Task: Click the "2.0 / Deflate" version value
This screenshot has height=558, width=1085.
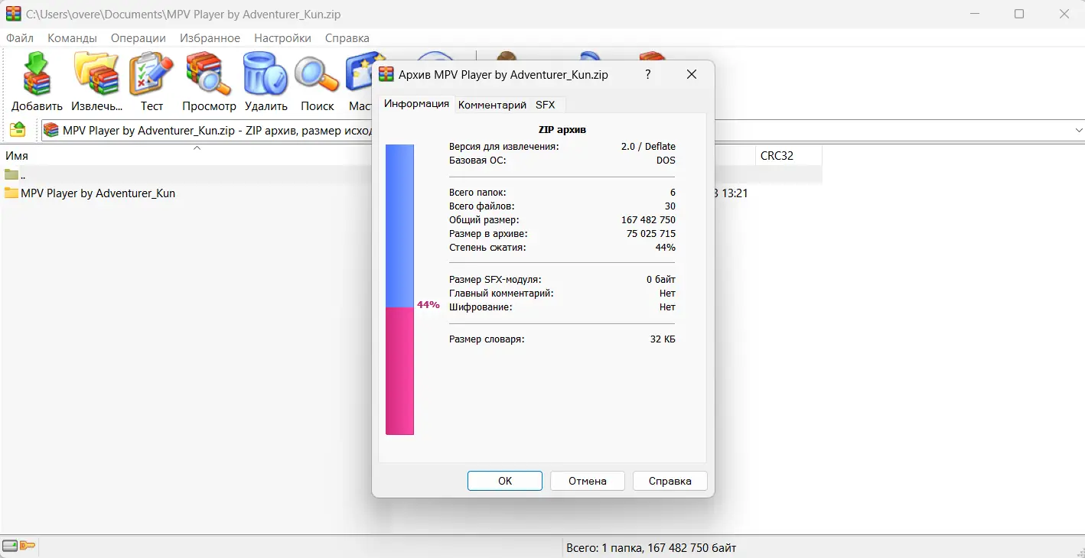Action: [648, 147]
